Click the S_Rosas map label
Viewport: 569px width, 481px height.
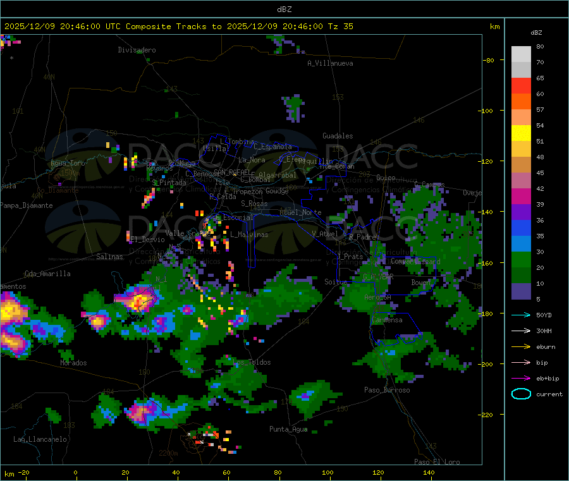click(x=254, y=204)
